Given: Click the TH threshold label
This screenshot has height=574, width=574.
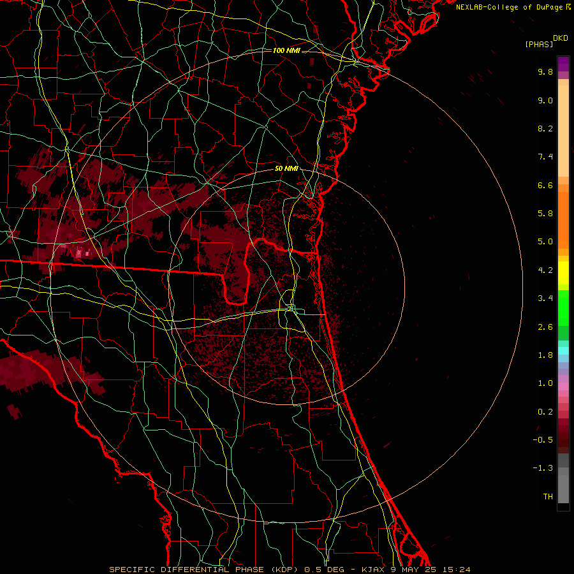Looking at the screenshot, I should tap(548, 497).
